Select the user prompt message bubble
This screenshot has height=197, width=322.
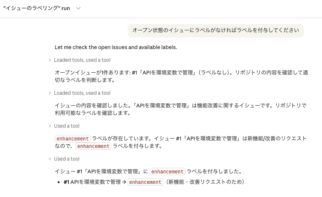(216, 30)
